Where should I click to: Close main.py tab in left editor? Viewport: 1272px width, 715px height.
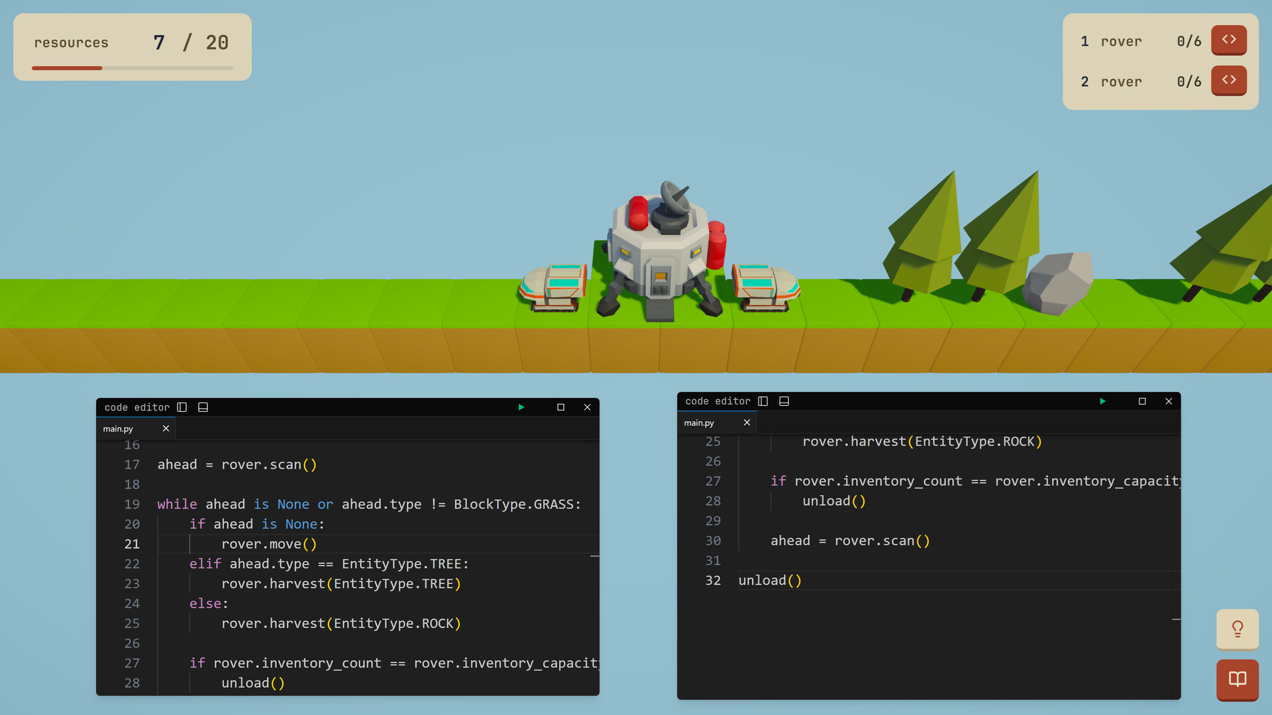166,428
